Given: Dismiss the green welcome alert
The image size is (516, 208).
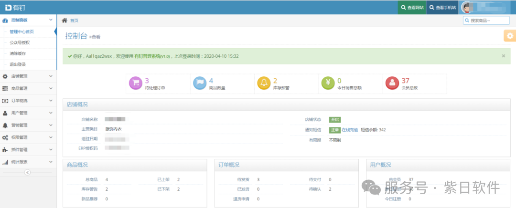Looking at the screenshot, I should pos(504,56).
